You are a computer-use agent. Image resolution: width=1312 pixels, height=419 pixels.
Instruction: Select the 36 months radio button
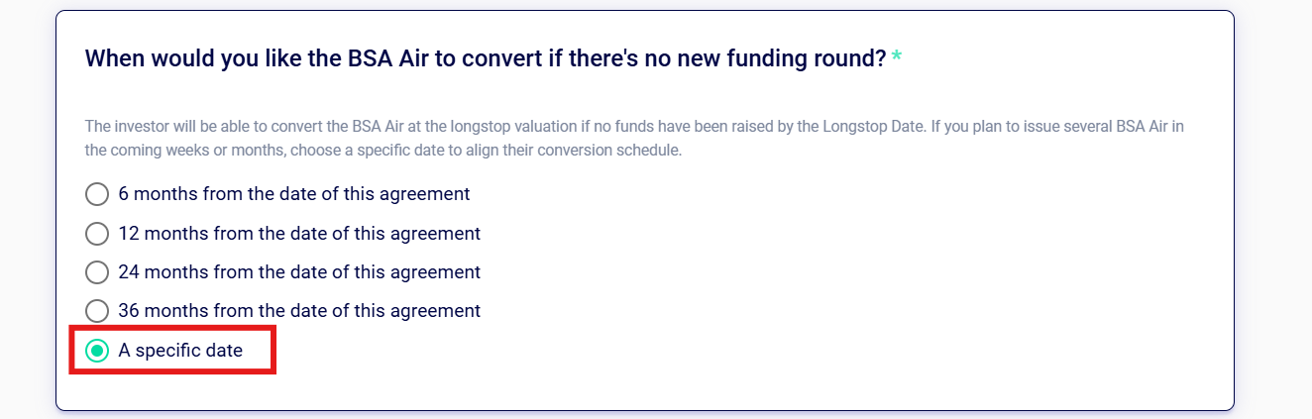(97, 311)
